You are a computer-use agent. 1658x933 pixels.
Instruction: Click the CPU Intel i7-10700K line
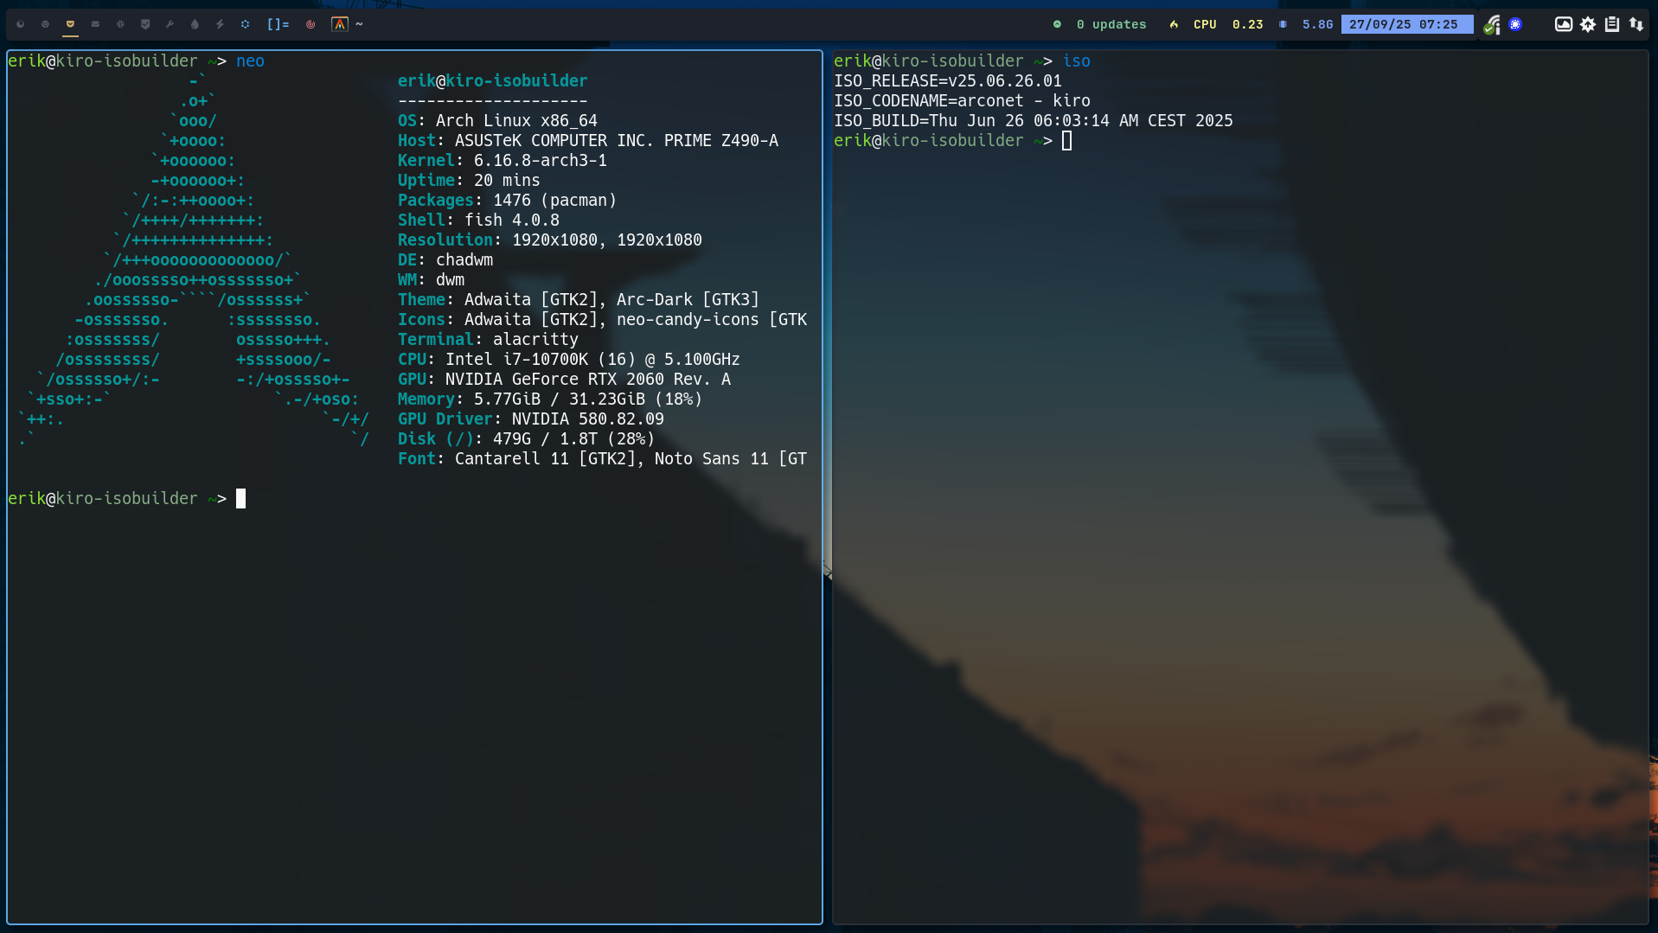[x=569, y=359]
